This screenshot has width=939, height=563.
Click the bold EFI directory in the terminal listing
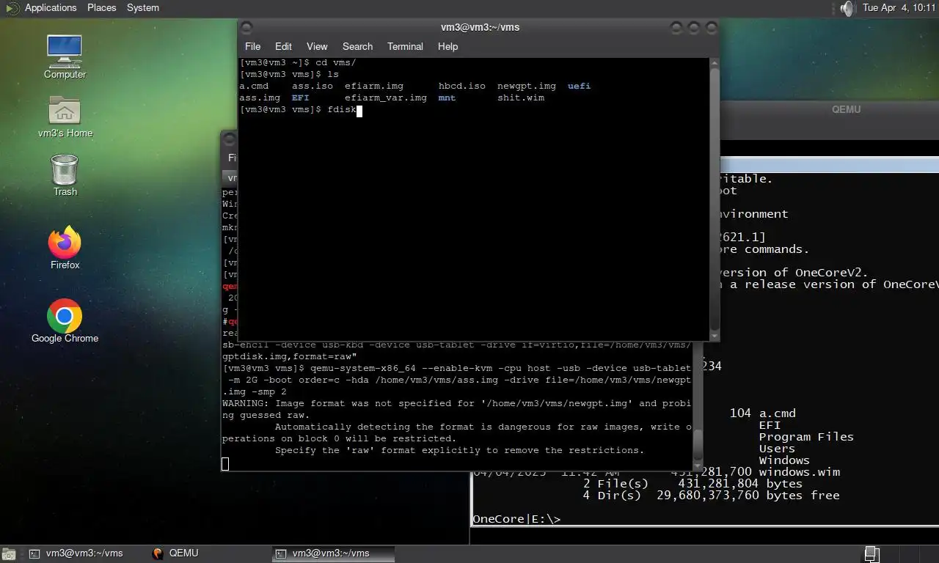[301, 97]
